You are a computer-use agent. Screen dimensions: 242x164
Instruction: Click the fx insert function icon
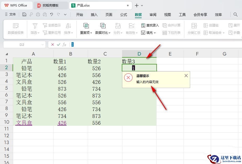[x=64, y=45]
